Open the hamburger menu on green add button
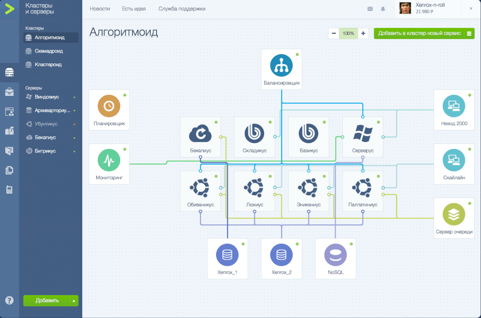 tap(469, 33)
